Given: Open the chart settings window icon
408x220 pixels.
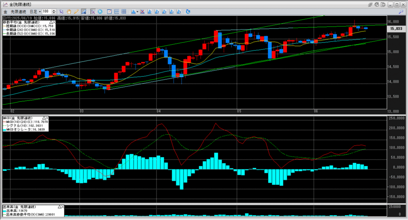Looking at the screenshot, I should pyautogui.click(x=109, y=12).
